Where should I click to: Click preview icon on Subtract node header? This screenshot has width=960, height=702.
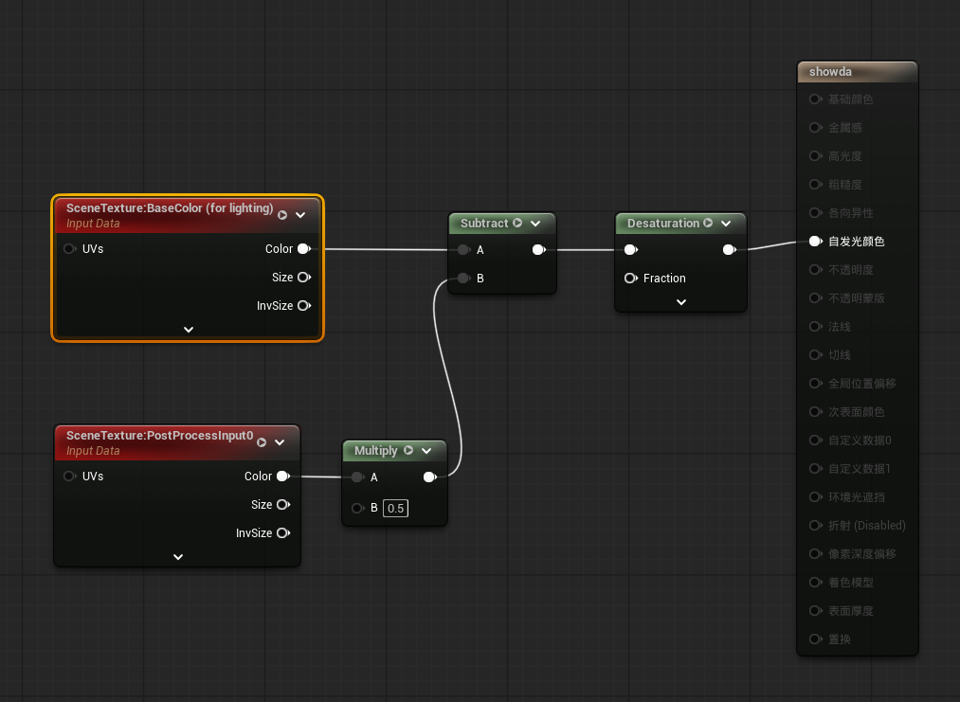517,224
